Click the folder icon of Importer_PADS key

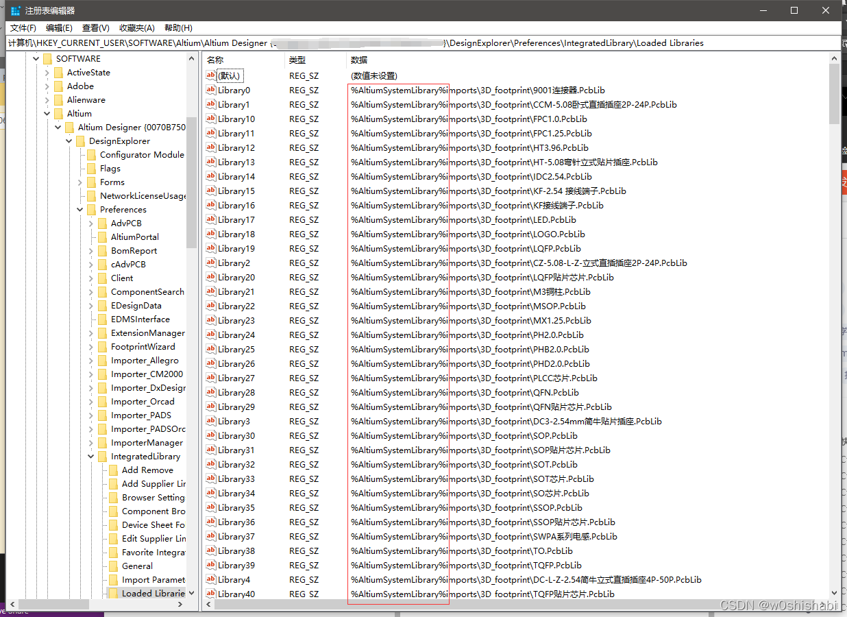(x=102, y=415)
